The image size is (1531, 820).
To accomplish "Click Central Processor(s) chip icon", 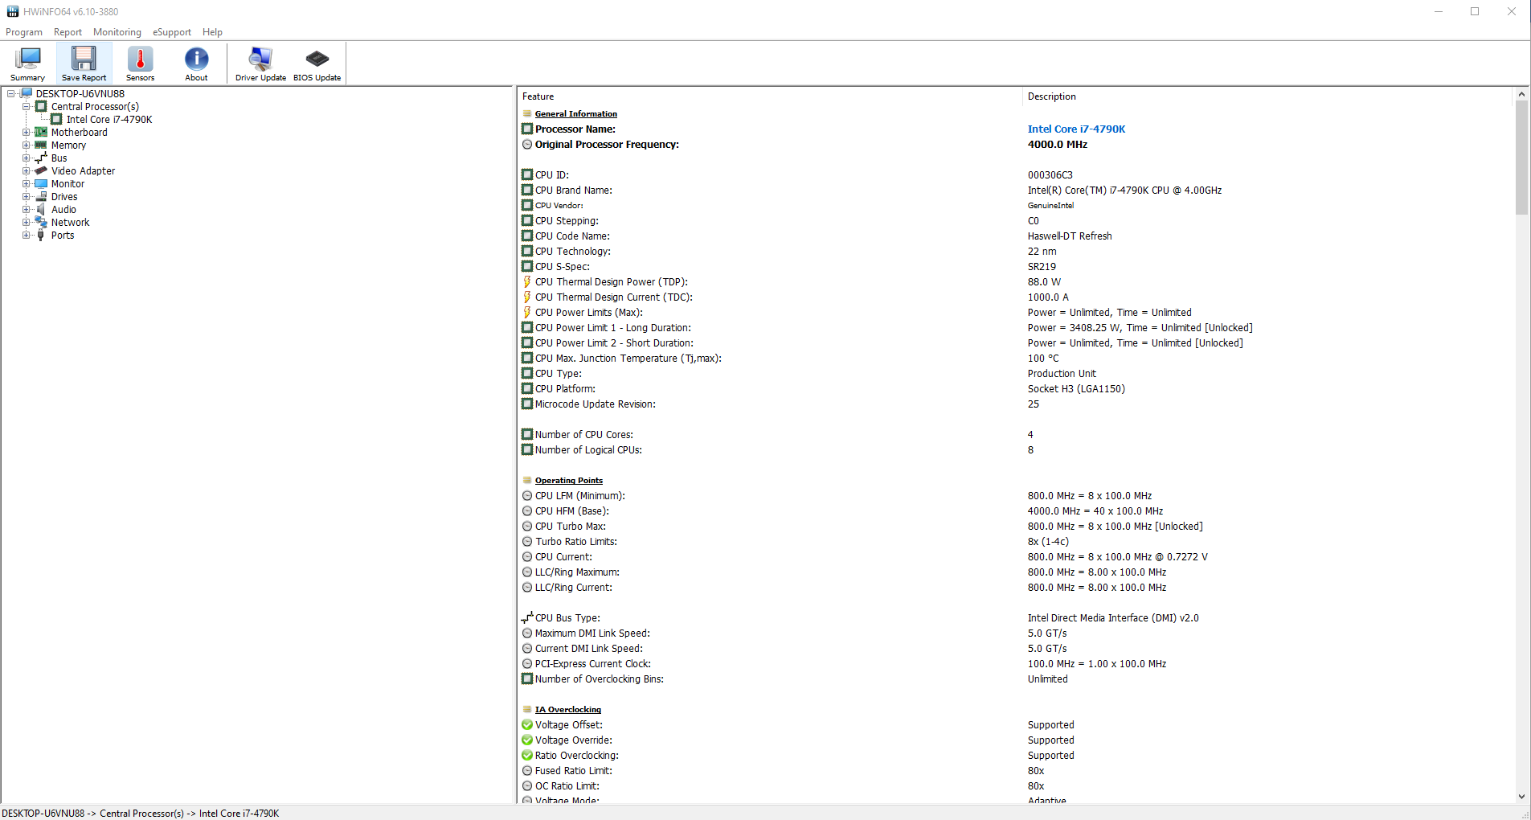I will pyautogui.click(x=41, y=107).
